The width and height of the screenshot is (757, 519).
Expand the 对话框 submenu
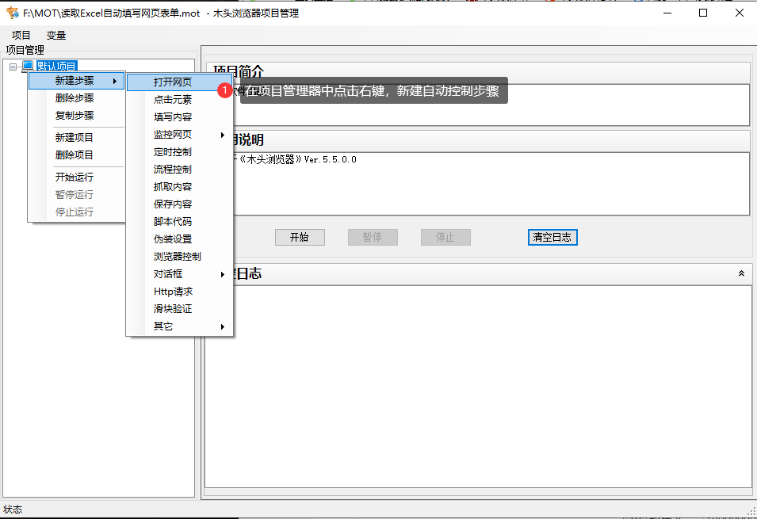click(x=223, y=273)
